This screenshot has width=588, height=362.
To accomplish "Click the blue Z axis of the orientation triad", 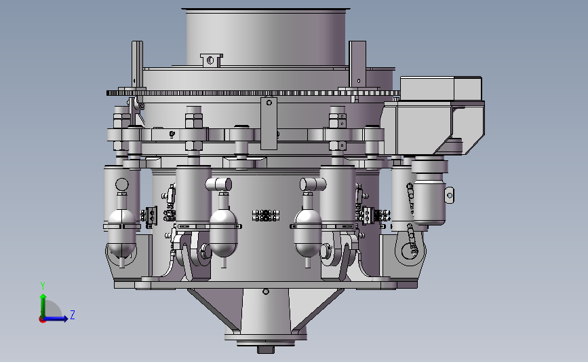I will tap(56, 319).
